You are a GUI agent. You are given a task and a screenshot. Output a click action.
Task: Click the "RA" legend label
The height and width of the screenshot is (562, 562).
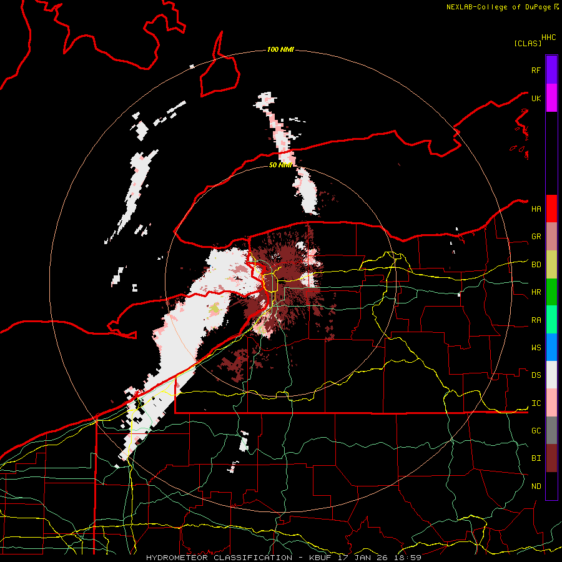coord(536,320)
